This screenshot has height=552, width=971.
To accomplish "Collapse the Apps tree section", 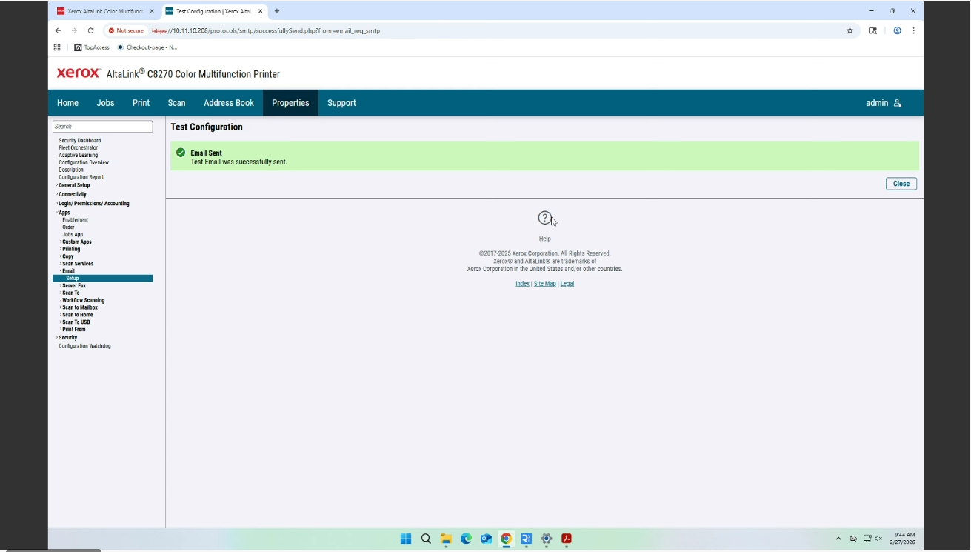I will point(64,212).
